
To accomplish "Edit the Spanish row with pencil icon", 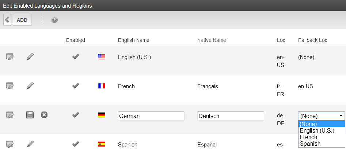I will 30,144.
